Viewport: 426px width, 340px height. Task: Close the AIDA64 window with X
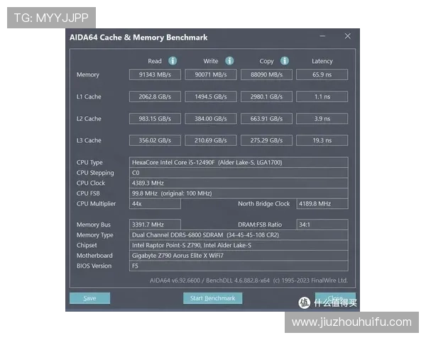click(x=347, y=36)
